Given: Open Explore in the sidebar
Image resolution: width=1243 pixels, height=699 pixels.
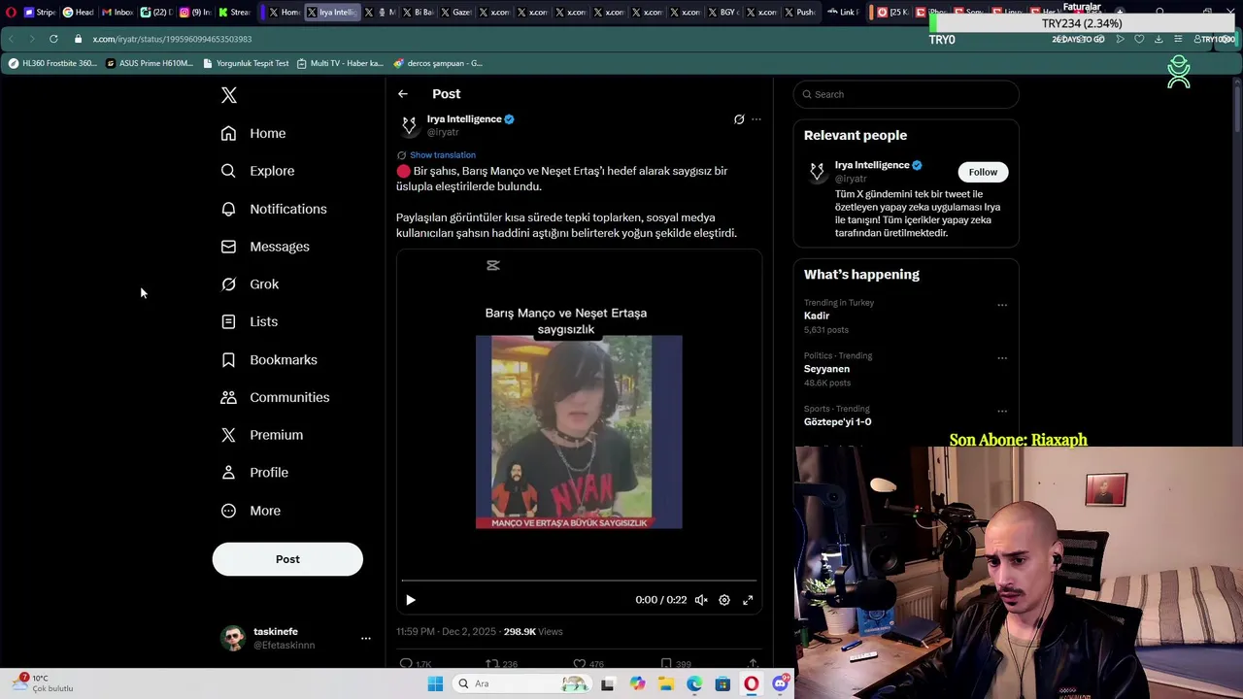Looking at the screenshot, I should [x=257, y=171].
